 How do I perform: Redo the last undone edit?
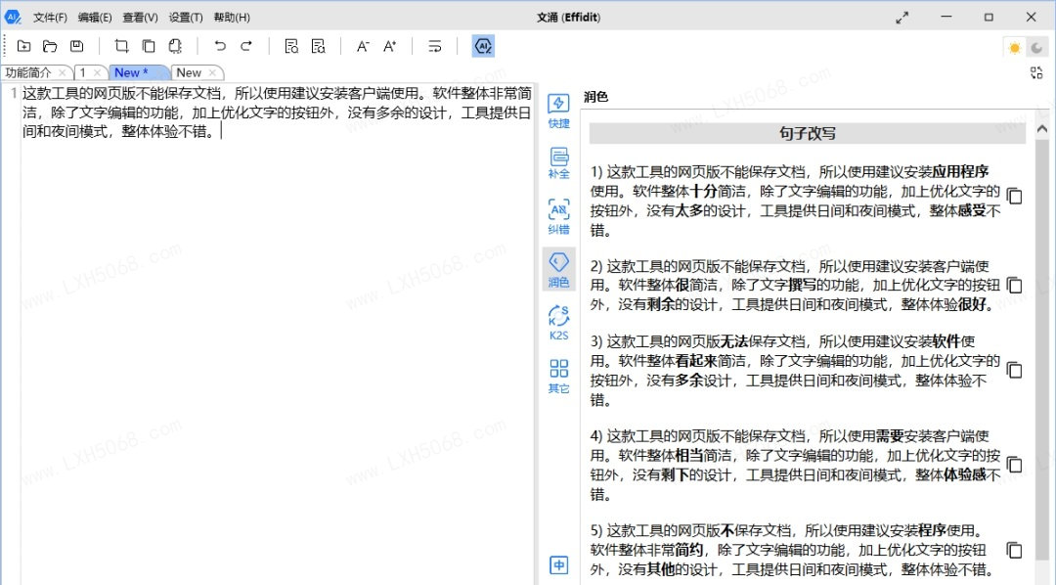pyautogui.click(x=246, y=46)
